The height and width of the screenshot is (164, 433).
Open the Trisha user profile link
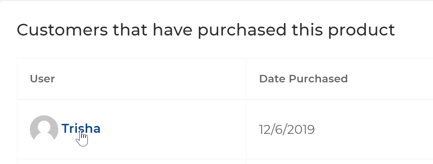(81, 129)
